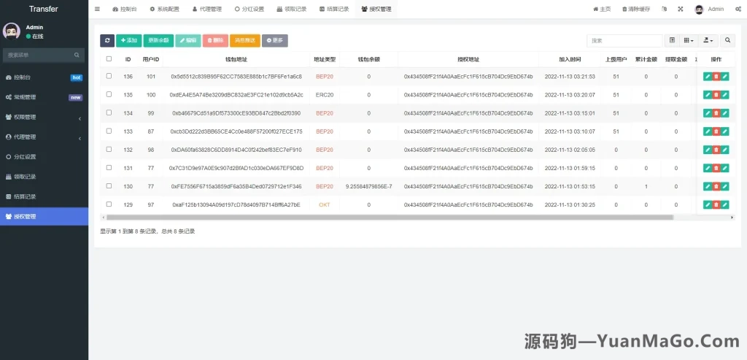The width and height of the screenshot is (747, 360).
Task: Focus the table 搜索 search field
Action: 624,41
